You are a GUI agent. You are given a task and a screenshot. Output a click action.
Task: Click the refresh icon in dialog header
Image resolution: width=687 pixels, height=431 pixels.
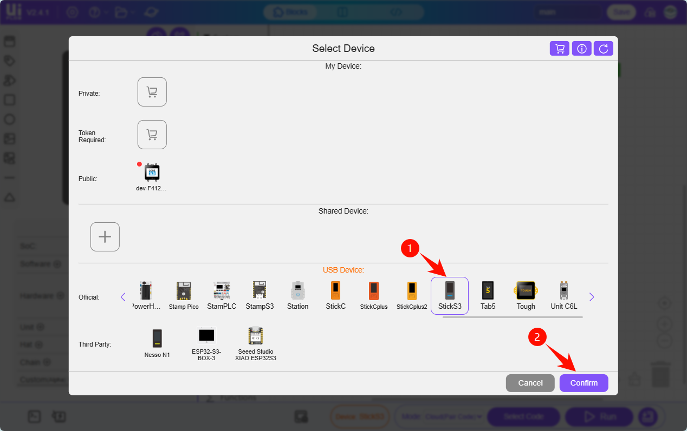pyautogui.click(x=604, y=49)
